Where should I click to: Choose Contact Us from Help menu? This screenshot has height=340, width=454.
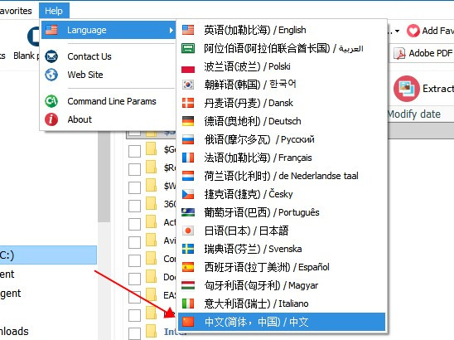89,56
